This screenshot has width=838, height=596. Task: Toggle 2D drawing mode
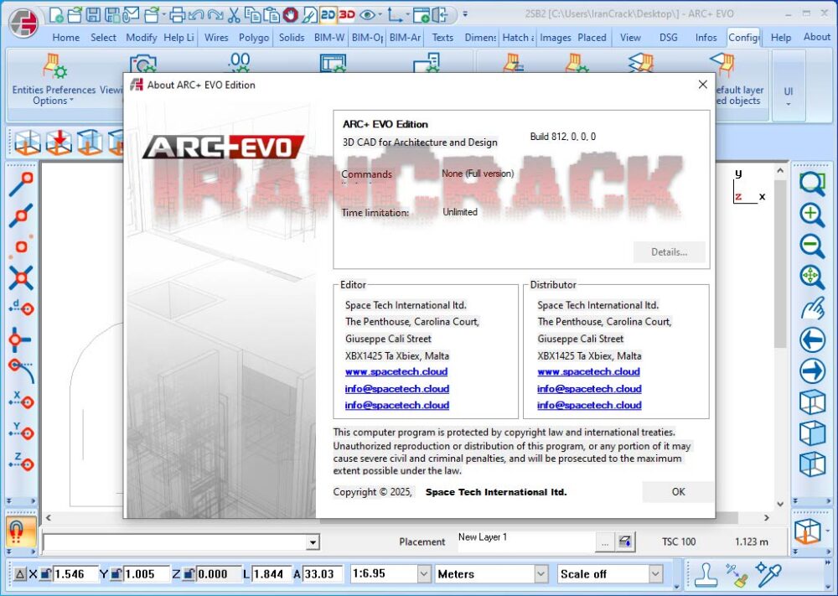click(x=330, y=13)
